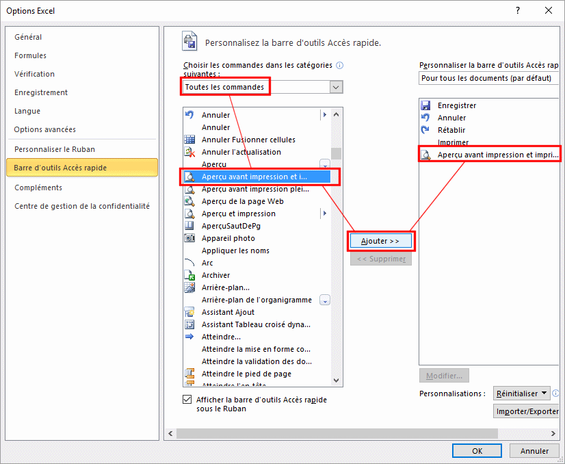Select Aperçu avant impression et i... in command list
This screenshot has width=565, height=464.
point(257,177)
